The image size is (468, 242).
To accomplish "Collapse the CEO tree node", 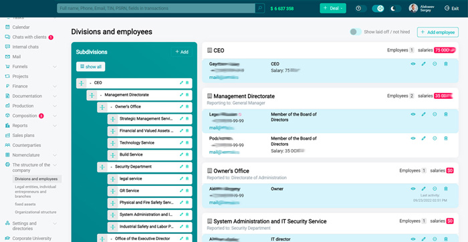I will click(90, 83).
